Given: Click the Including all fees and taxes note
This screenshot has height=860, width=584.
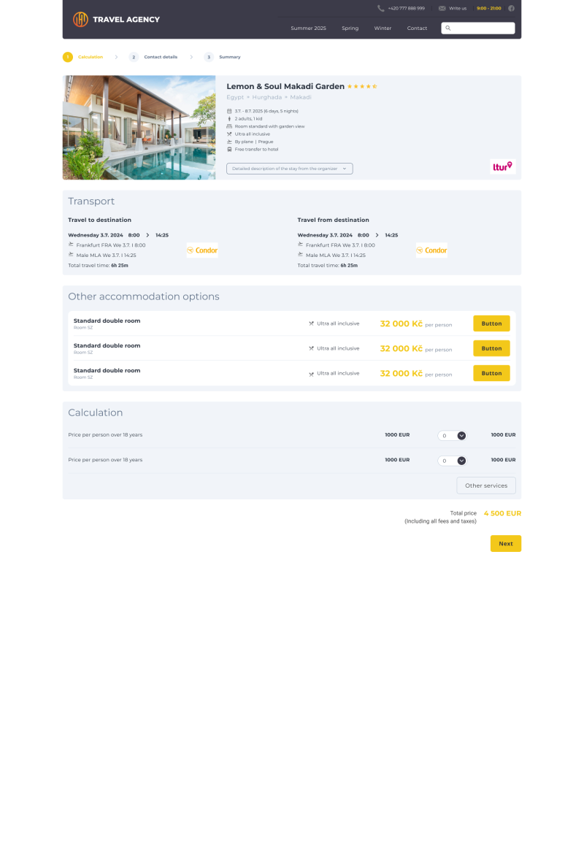Looking at the screenshot, I should pos(440,521).
